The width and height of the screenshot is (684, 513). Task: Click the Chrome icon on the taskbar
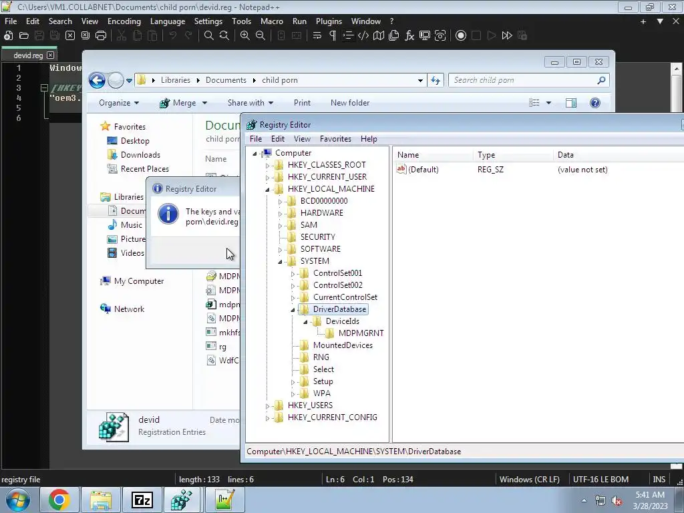tap(59, 500)
